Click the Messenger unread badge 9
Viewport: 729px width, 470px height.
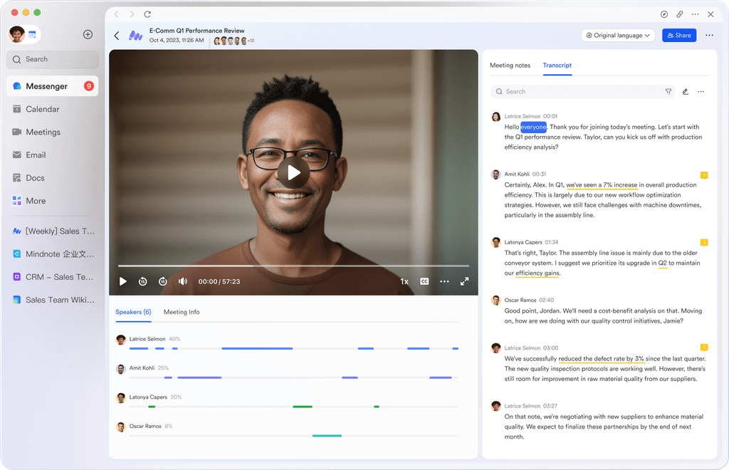pos(88,86)
